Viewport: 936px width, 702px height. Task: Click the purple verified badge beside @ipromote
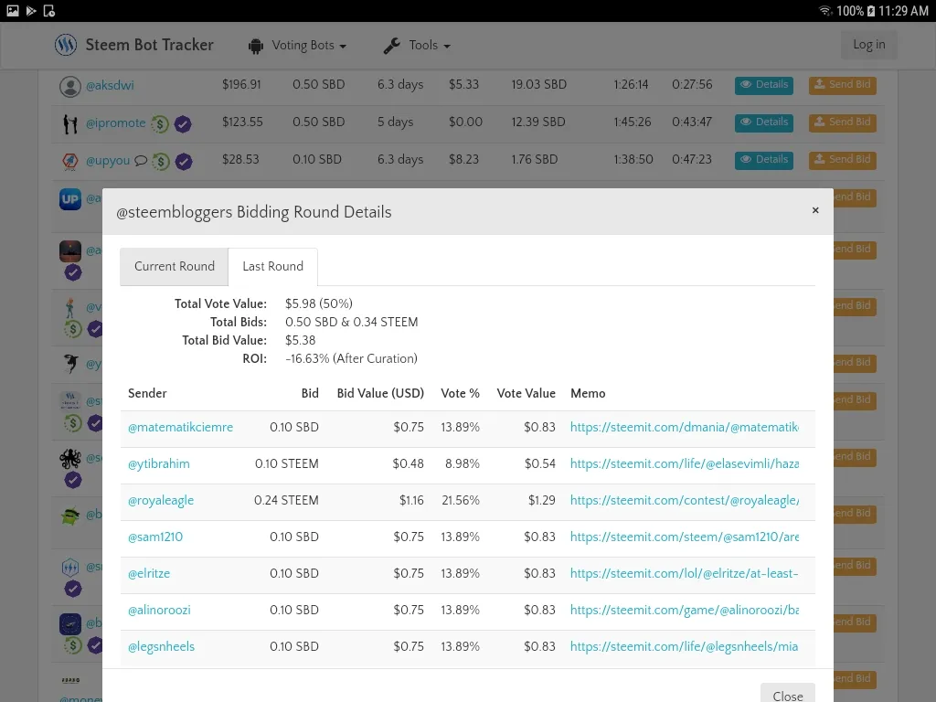click(183, 124)
